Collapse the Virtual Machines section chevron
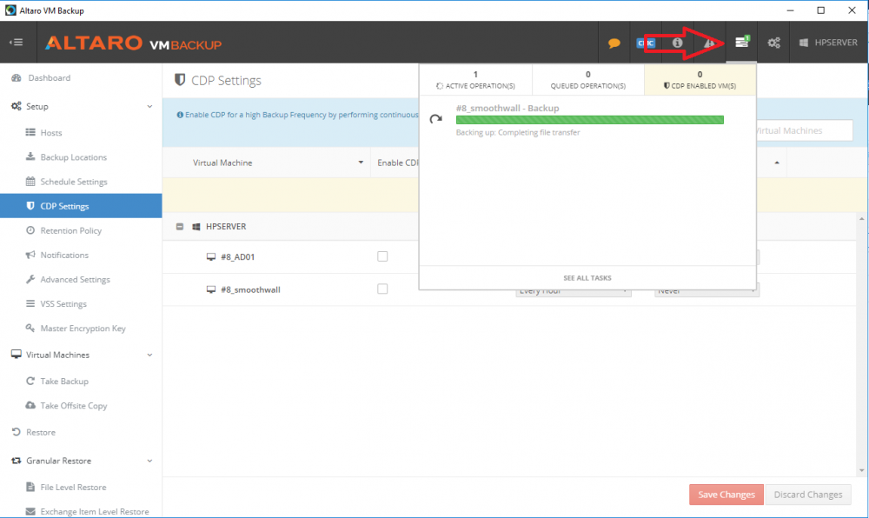Image resolution: width=869 pixels, height=518 pixels. click(149, 355)
